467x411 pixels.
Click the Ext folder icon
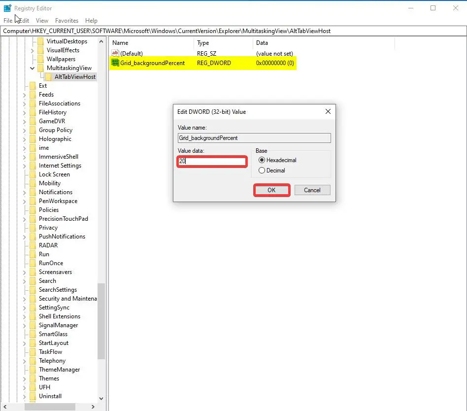click(x=33, y=86)
